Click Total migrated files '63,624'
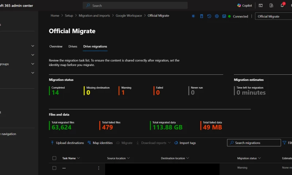The height and width of the screenshot is (175, 292). [61, 127]
